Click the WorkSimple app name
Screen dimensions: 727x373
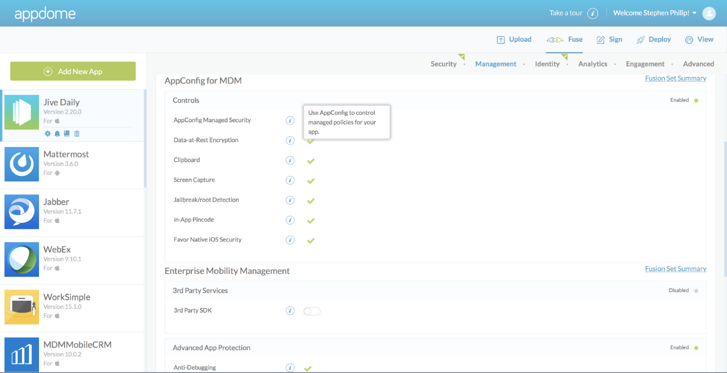pos(67,297)
